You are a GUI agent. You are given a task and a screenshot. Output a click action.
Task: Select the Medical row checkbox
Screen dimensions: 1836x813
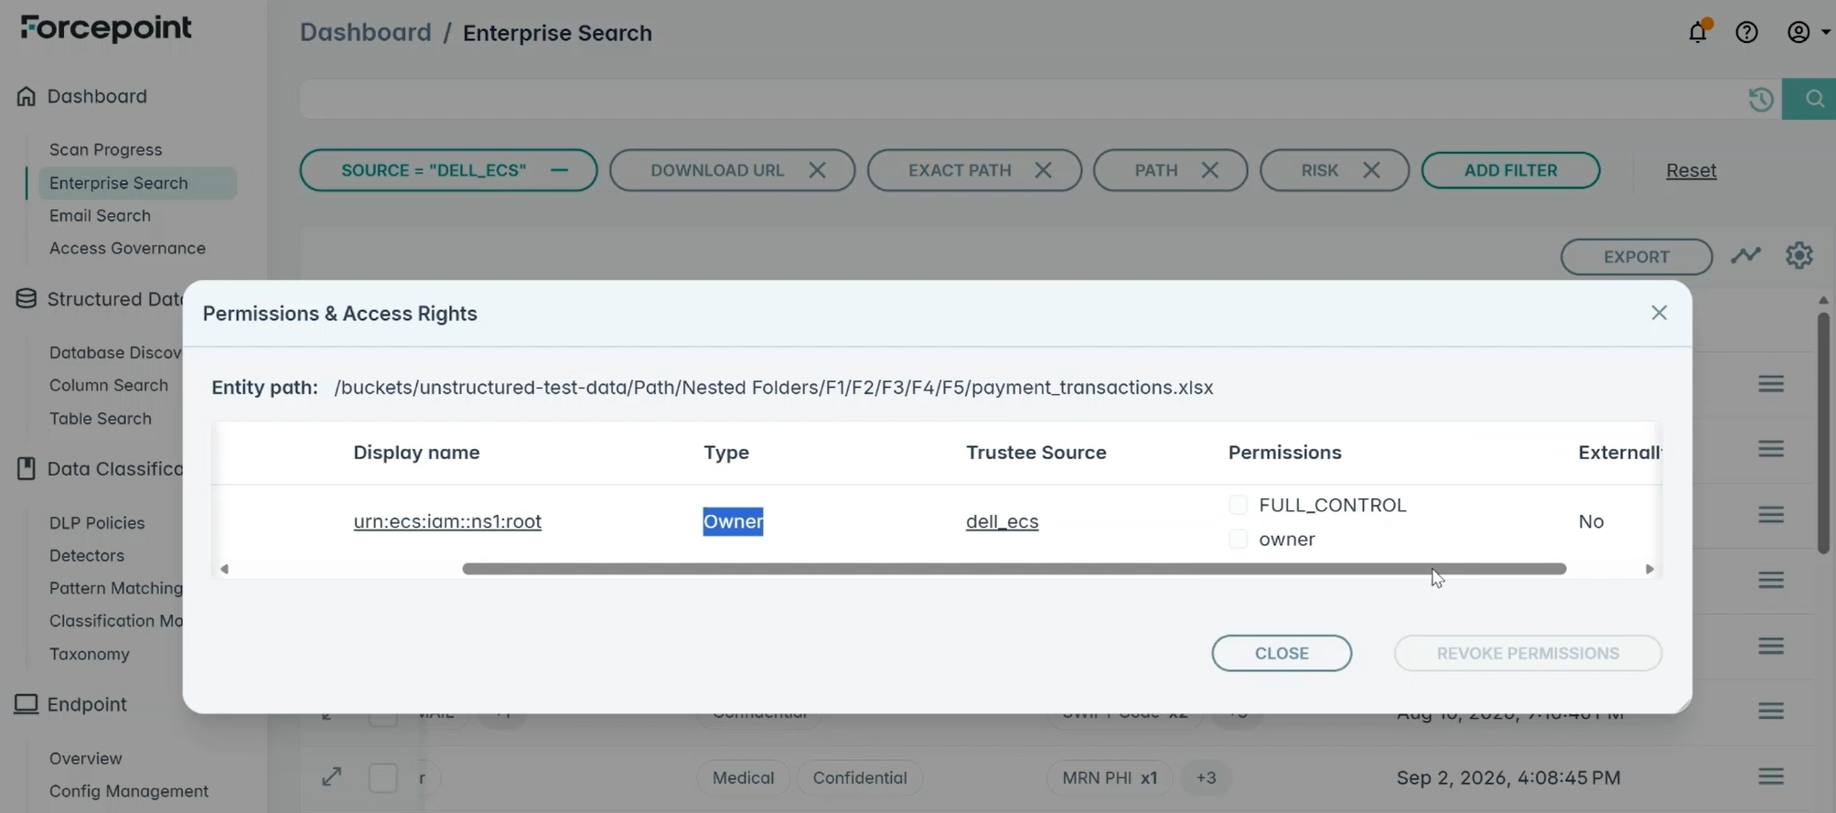tap(382, 777)
